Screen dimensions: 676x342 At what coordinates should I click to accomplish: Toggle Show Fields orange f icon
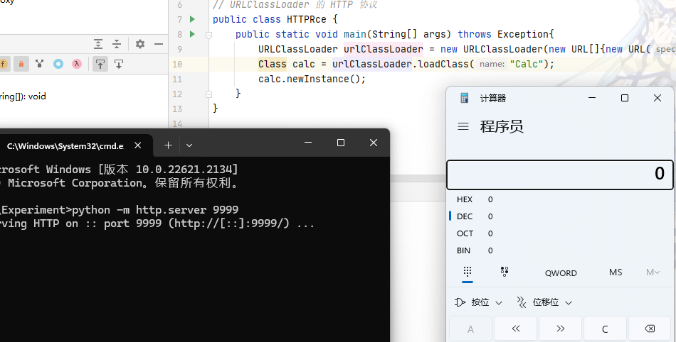pyautogui.click(x=3, y=64)
